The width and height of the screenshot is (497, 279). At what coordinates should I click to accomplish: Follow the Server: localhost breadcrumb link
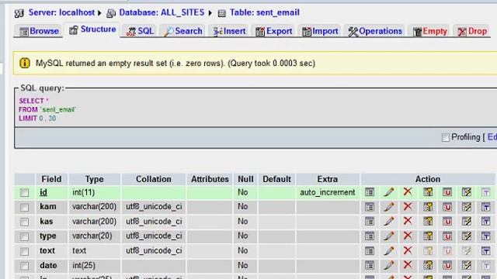tap(61, 12)
